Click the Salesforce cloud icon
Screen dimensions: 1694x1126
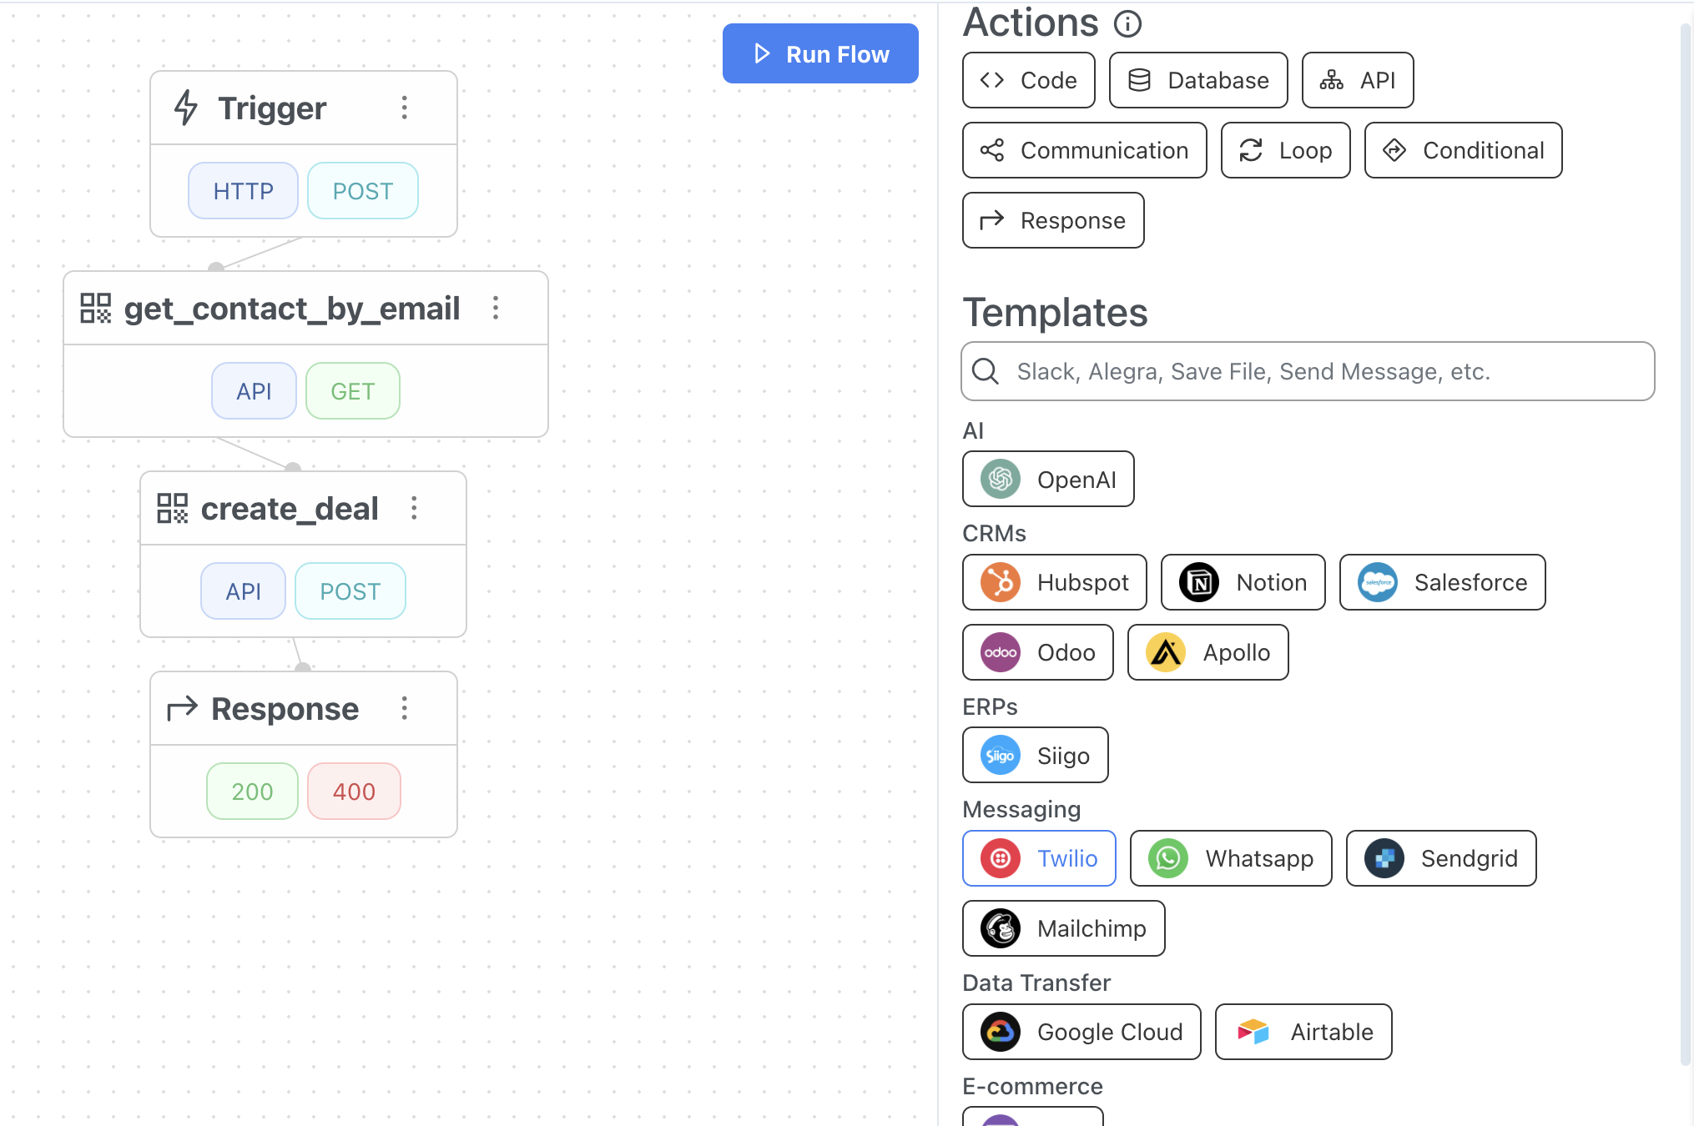coord(1378,582)
